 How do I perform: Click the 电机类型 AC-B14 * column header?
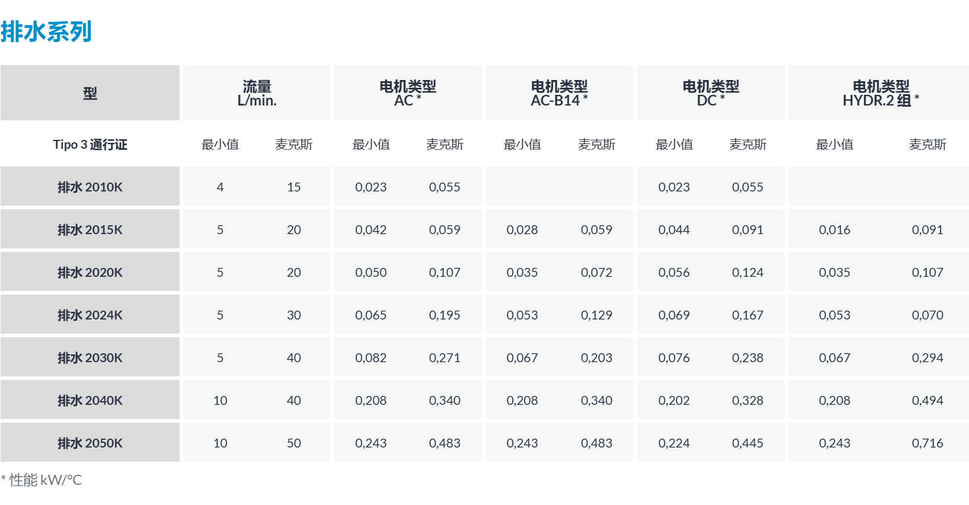[559, 93]
